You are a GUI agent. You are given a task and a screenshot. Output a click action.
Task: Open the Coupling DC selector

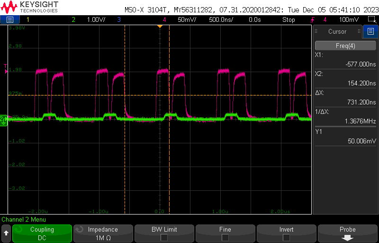coord(42,234)
